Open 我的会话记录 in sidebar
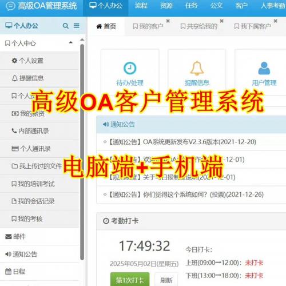Image resolution: width=286 pixels, height=286 pixels. (x=39, y=201)
